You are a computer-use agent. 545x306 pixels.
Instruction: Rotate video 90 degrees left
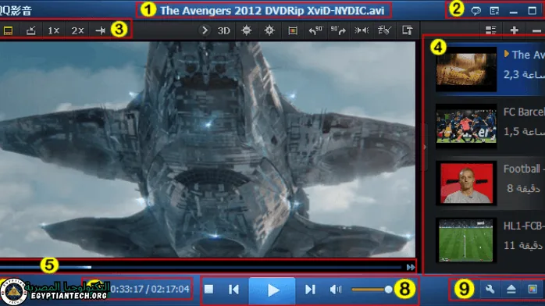315,30
